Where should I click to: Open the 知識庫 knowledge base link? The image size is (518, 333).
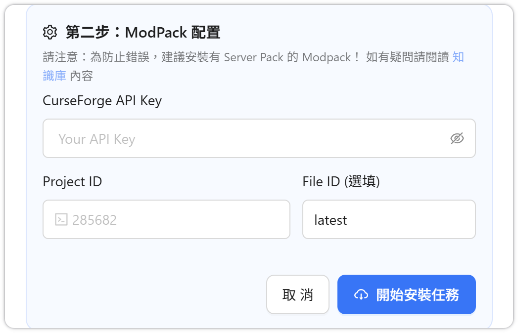[x=54, y=76]
